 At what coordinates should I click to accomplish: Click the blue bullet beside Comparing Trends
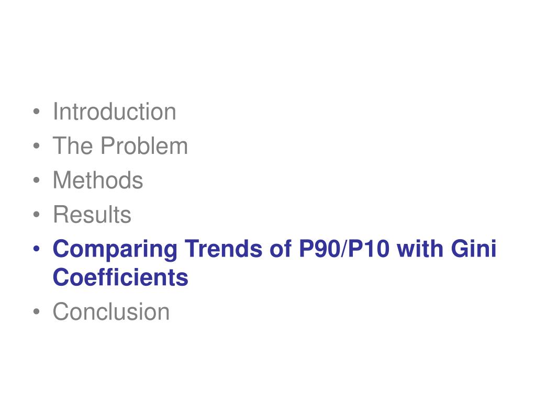(x=37, y=249)
